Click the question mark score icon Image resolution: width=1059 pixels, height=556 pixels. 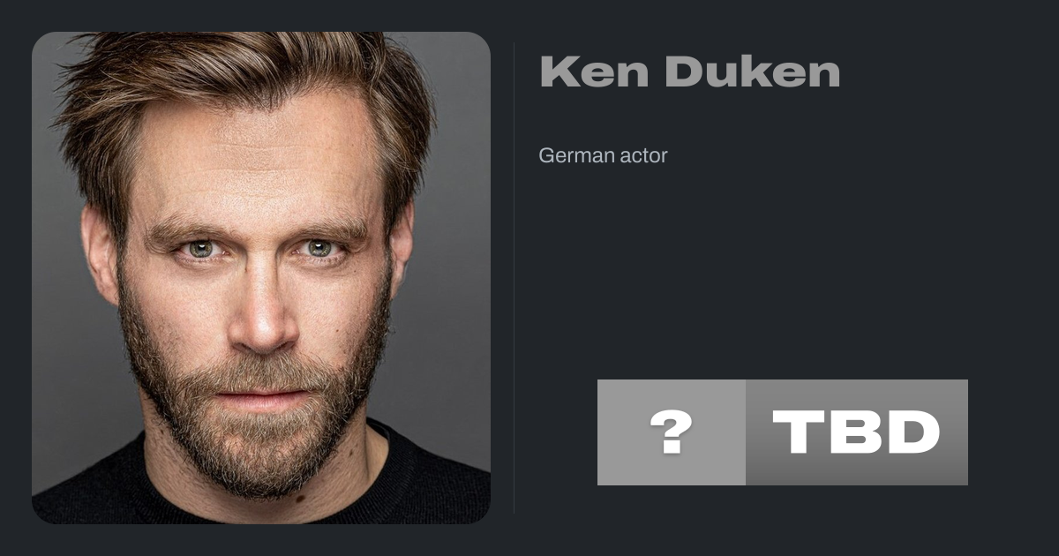click(672, 432)
